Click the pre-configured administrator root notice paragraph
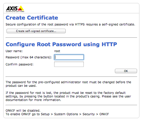Image resolution: width=143 pixels, height=122 pixels. click(68, 84)
